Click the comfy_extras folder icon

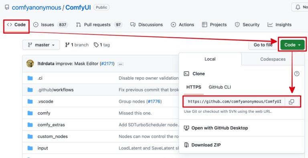pyautogui.click(x=30, y=125)
